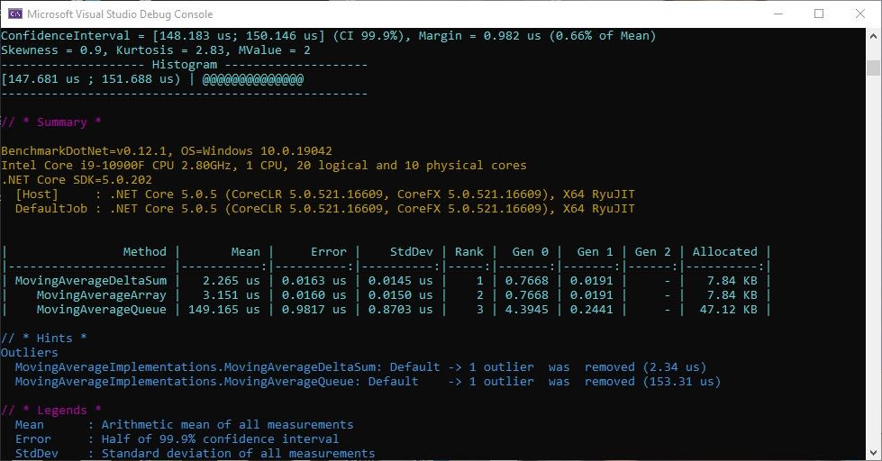Click the 'Gen 1' column header
The height and width of the screenshot is (461, 882).
(596, 252)
